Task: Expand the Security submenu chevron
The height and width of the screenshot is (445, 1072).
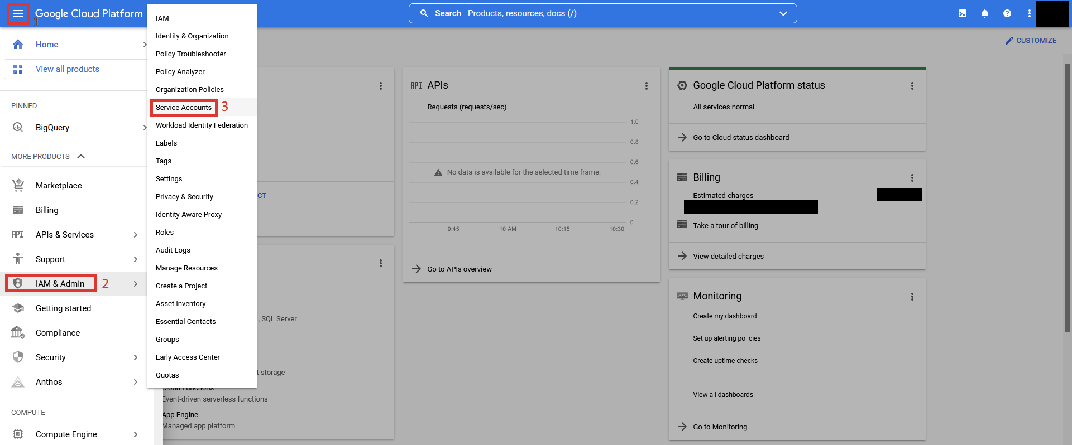Action: click(136, 357)
